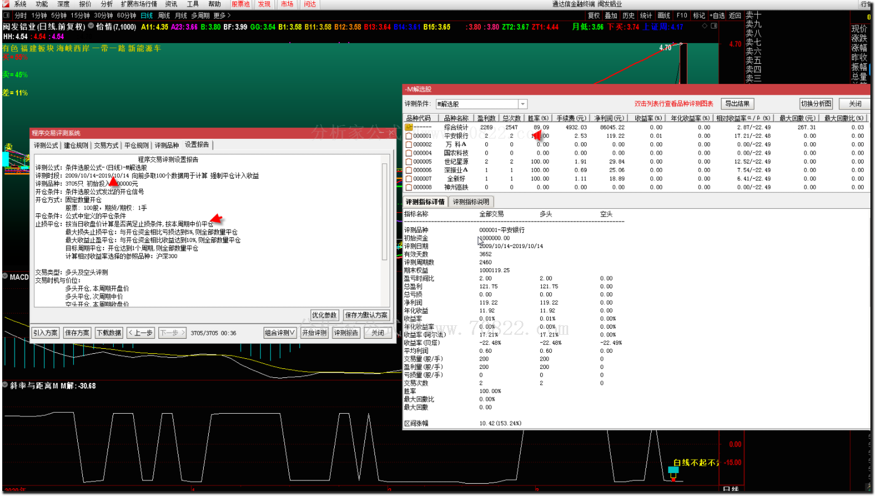This screenshot has width=876, height=496.
Task: Select the document icon for 000001 平安银行
Action: 409,136
